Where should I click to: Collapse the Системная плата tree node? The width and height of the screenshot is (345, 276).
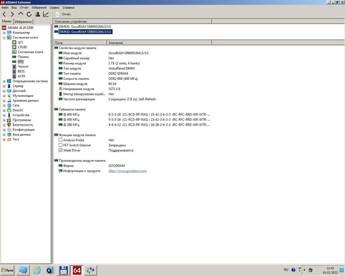point(4,38)
